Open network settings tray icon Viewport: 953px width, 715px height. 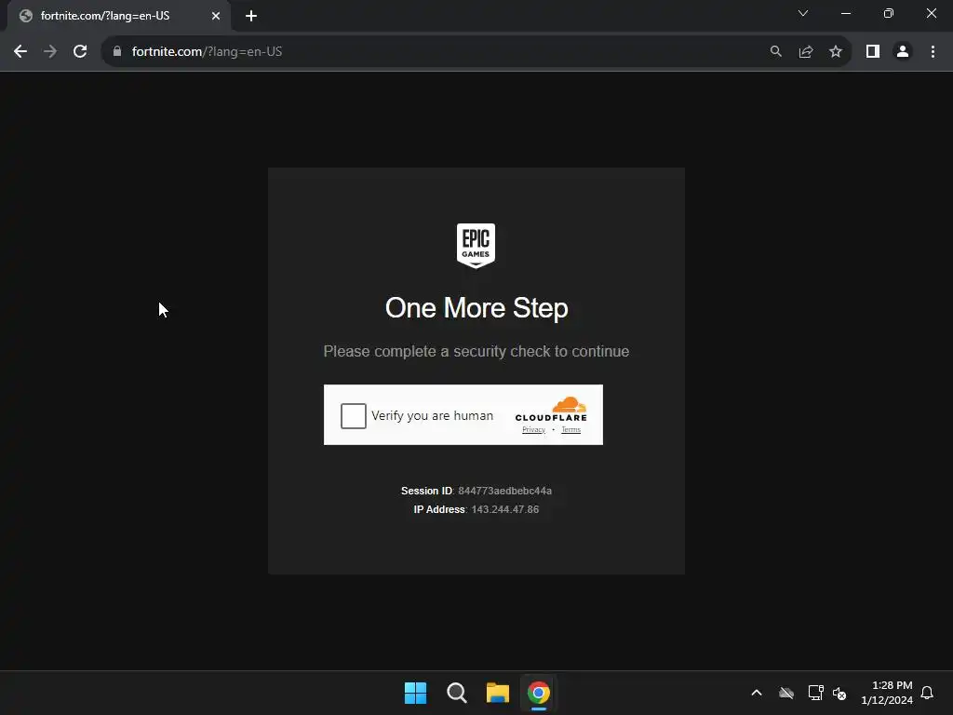(x=815, y=693)
